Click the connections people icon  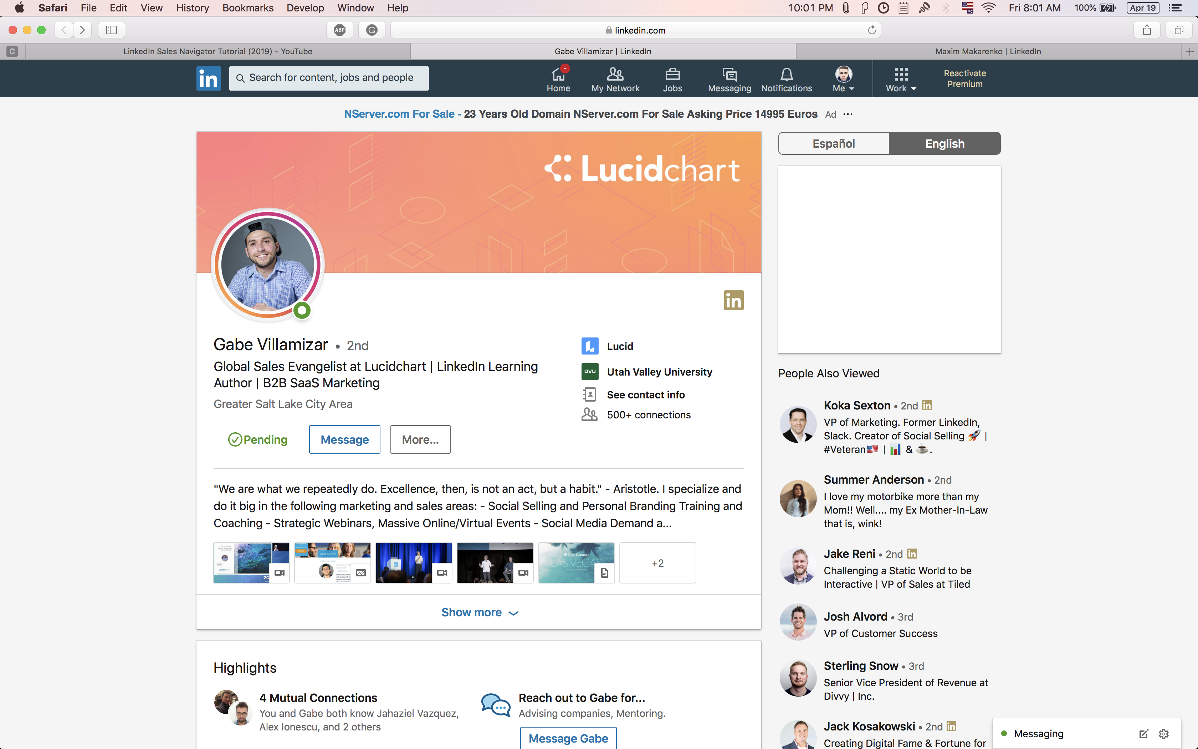(589, 414)
